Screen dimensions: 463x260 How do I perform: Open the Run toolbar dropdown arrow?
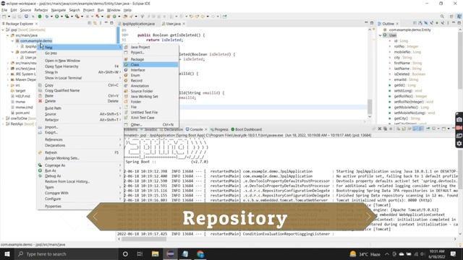click(61, 16)
